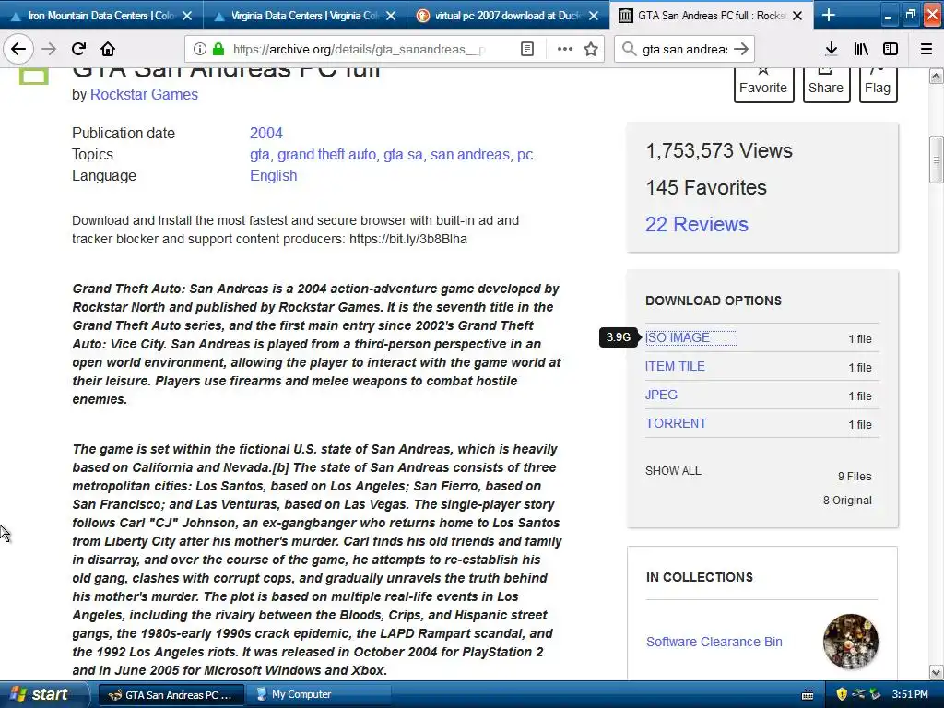Reload the current page

pyautogui.click(x=78, y=49)
